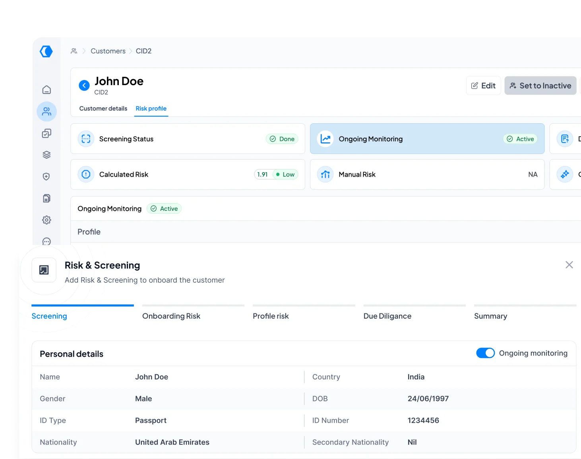Open the Customers breadcrumb link
This screenshot has width=581, height=459.
click(108, 51)
